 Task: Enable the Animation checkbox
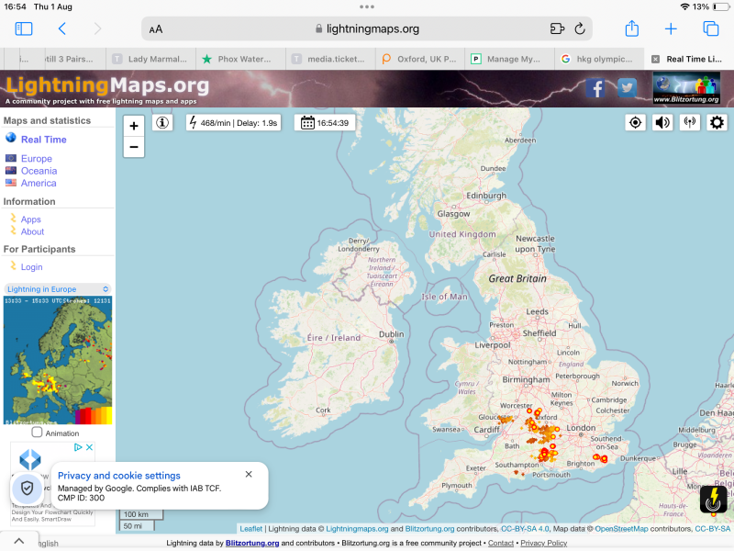tap(37, 433)
